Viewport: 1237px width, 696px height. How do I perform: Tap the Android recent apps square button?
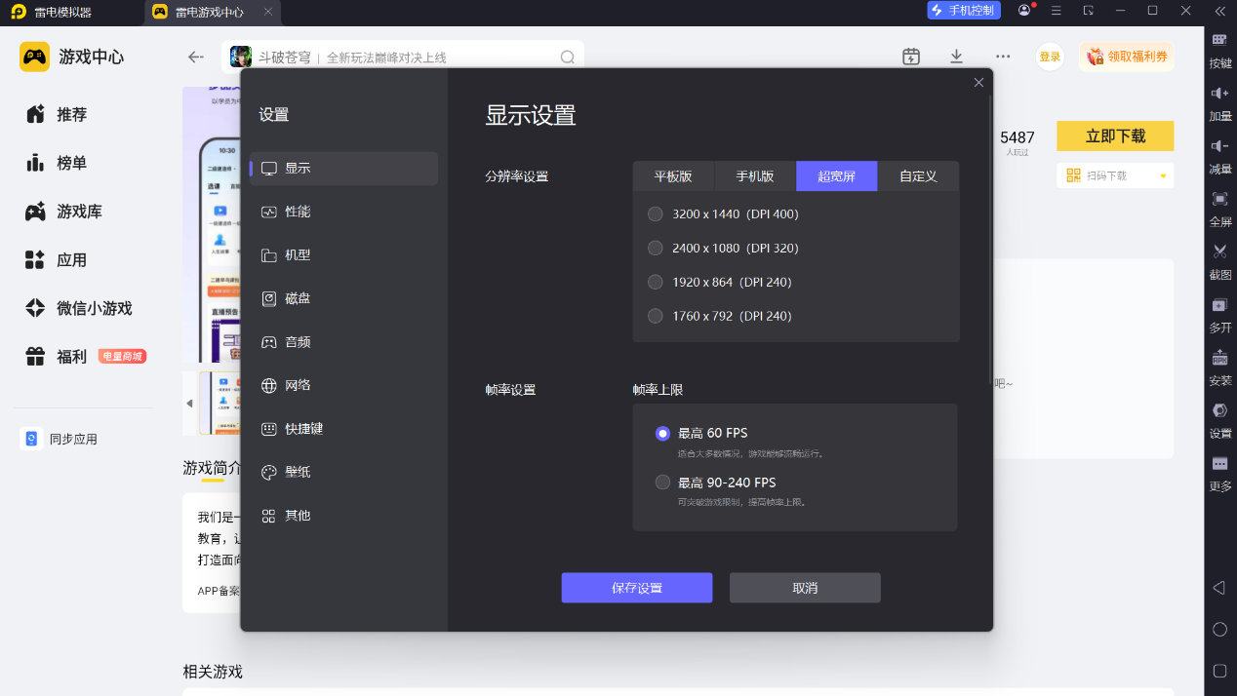point(1219,671)
